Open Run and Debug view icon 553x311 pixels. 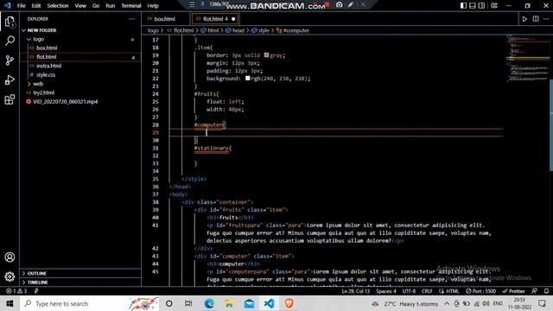[x=10, y=80]
